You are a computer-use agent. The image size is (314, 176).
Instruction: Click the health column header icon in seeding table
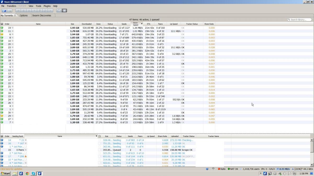pos(2,136)
